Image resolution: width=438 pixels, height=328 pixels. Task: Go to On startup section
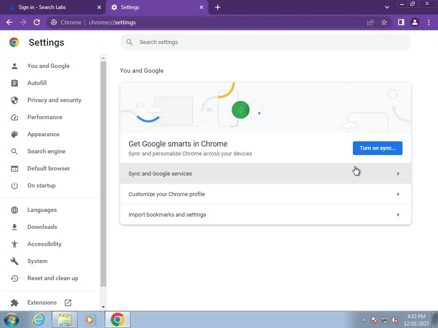point(41,185)
